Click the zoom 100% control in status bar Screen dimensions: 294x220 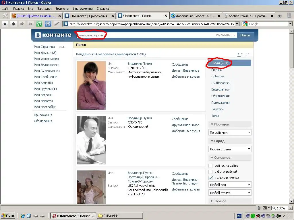282,208
